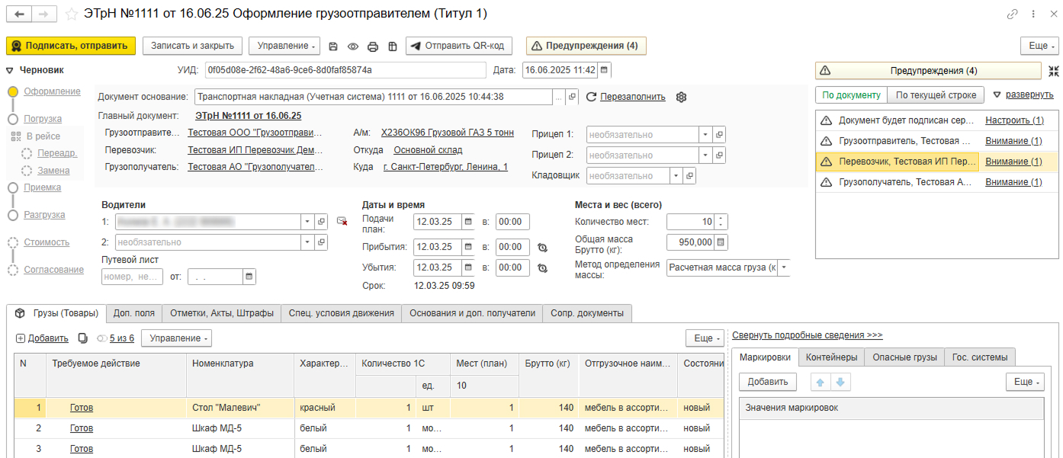Open calendar for Убытия date
The height and width of the screenshot is (458, 1063).
467,267
